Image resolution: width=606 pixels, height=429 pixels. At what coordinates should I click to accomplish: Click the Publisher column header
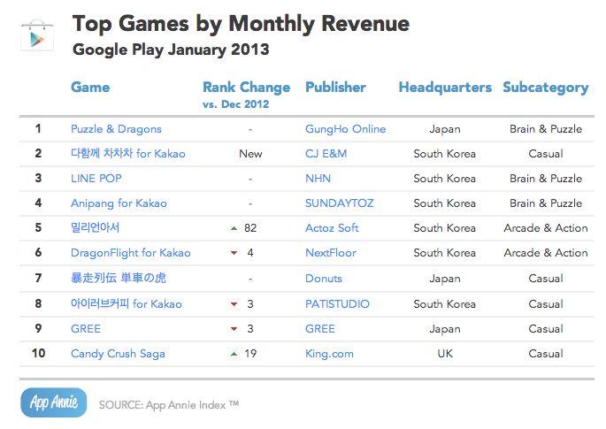(x=335, y=87)
